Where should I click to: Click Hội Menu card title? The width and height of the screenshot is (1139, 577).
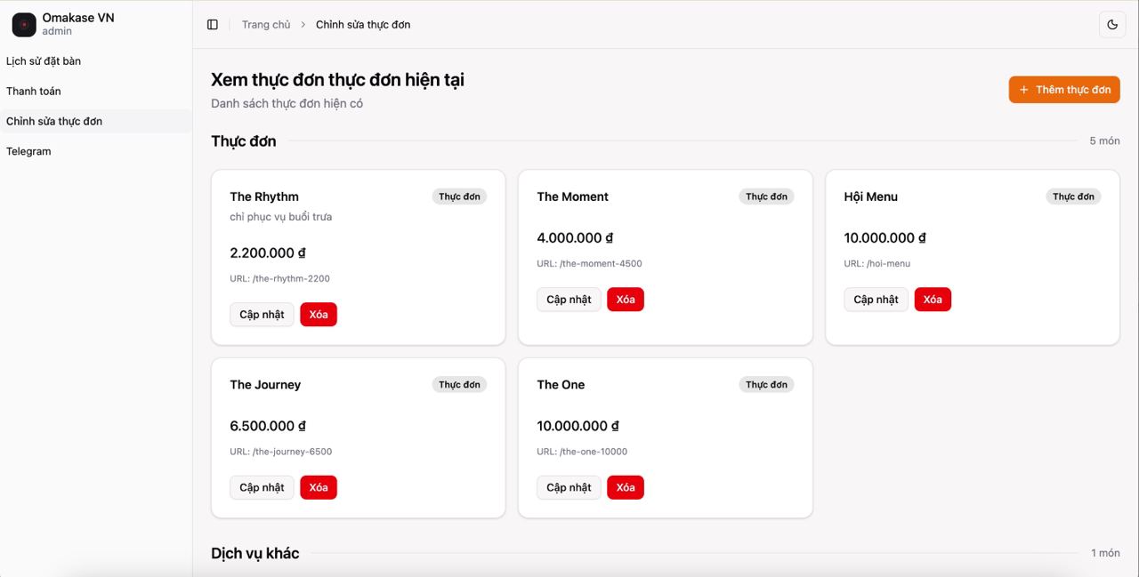point(871,196)
